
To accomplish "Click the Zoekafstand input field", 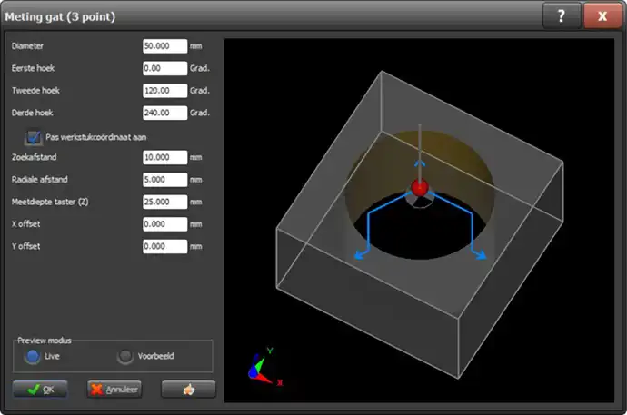I will click(x=164, y=157).
